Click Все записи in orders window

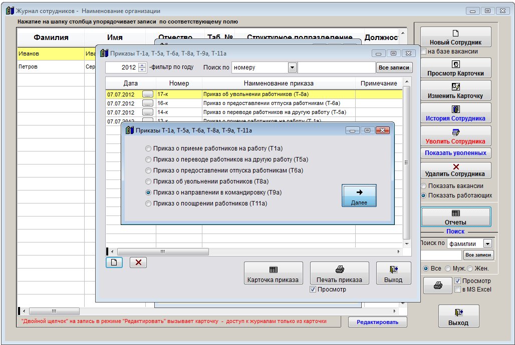[394, 67]
